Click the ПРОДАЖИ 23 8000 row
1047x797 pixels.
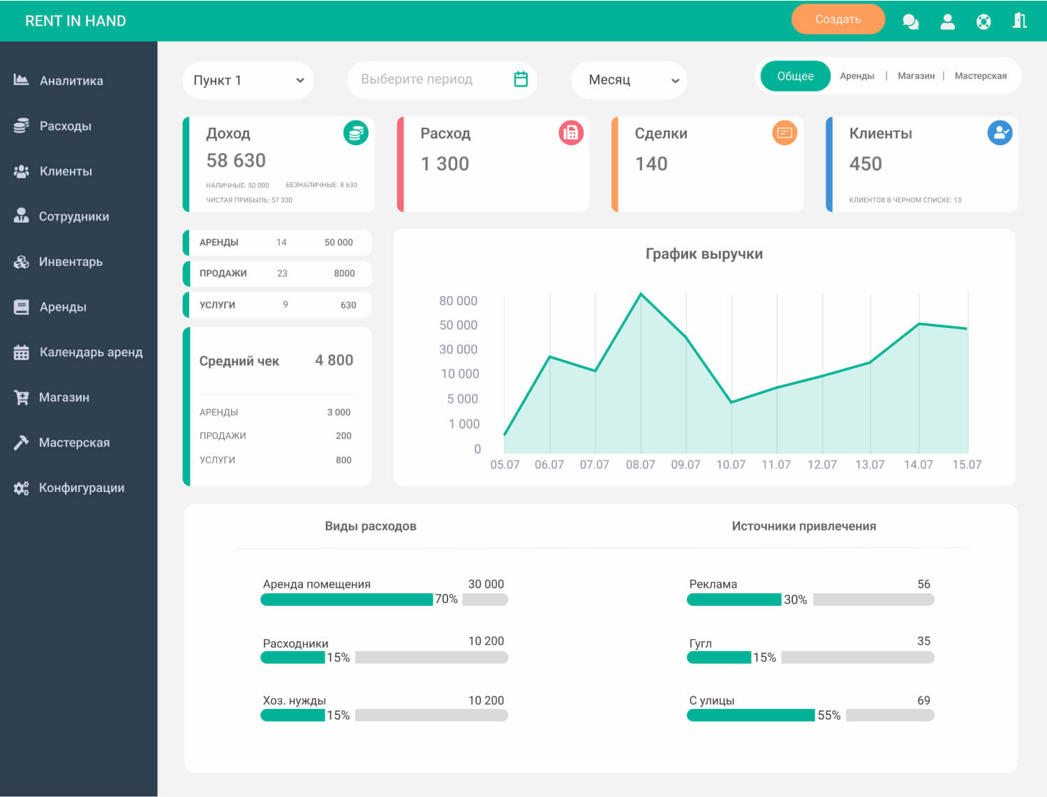point(277,274)
